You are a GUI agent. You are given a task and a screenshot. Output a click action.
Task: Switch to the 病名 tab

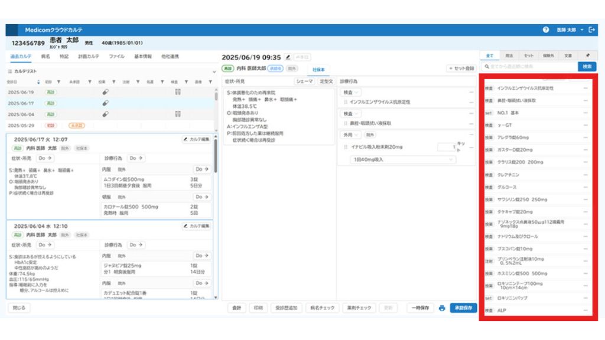click(x=45, y=57)
